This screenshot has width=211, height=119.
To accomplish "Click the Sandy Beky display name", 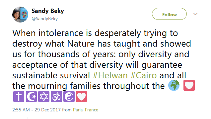I will (48, 11).
